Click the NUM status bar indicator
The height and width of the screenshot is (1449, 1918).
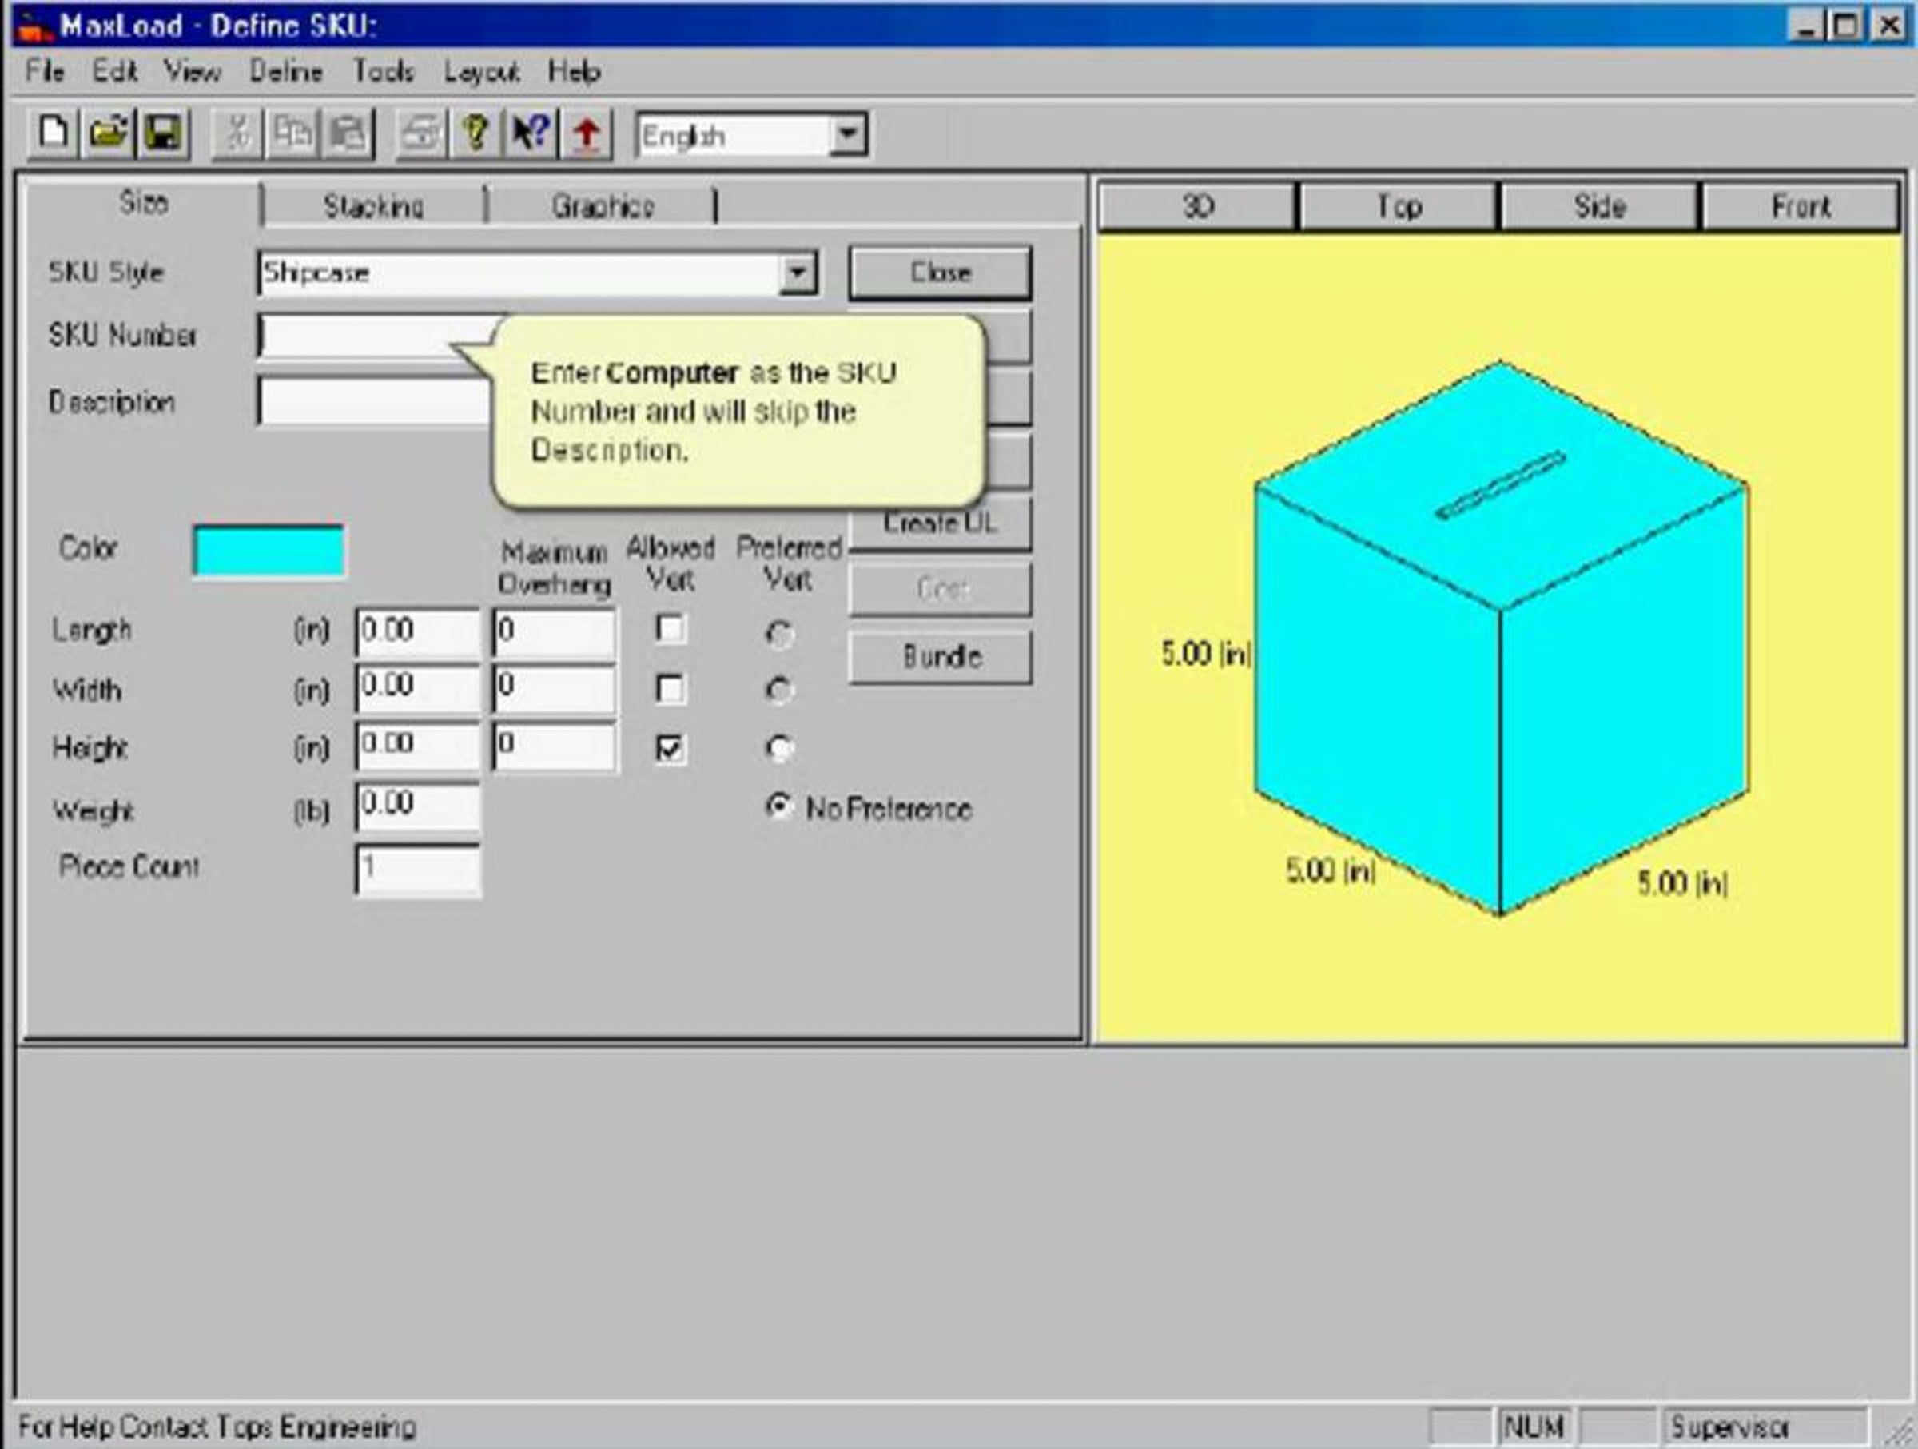point(1534,1427)
